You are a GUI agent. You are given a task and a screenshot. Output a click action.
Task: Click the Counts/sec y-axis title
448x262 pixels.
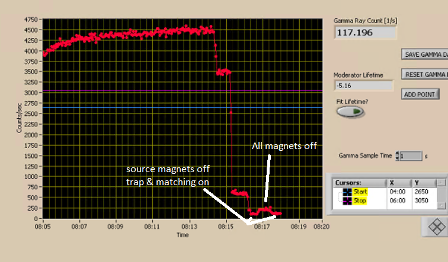pos(19,118)
